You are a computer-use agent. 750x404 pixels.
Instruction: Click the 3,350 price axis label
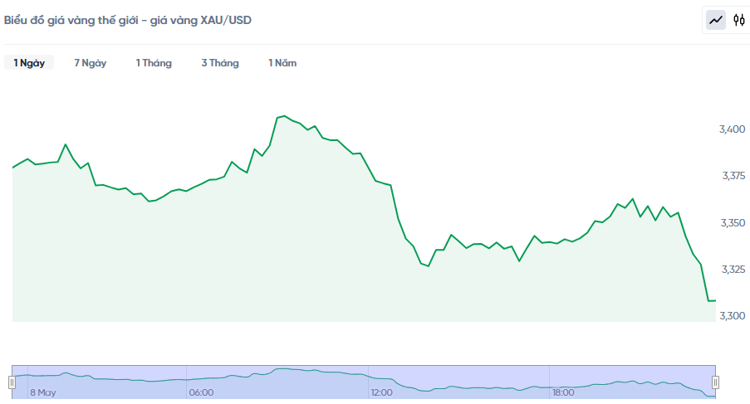pos(733,223)
